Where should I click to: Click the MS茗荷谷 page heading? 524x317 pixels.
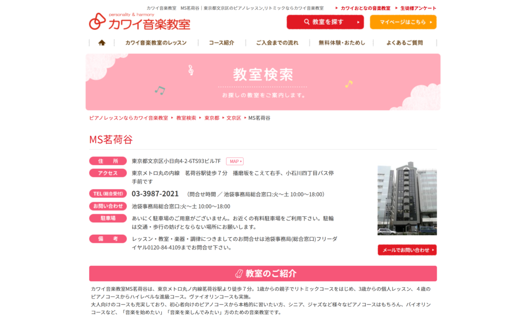pyautogui.click(x=111, y=139)
